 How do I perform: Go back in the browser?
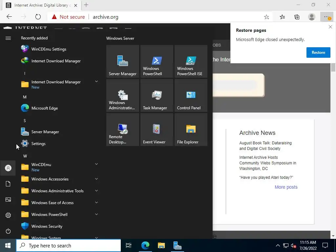pos(9,17)
